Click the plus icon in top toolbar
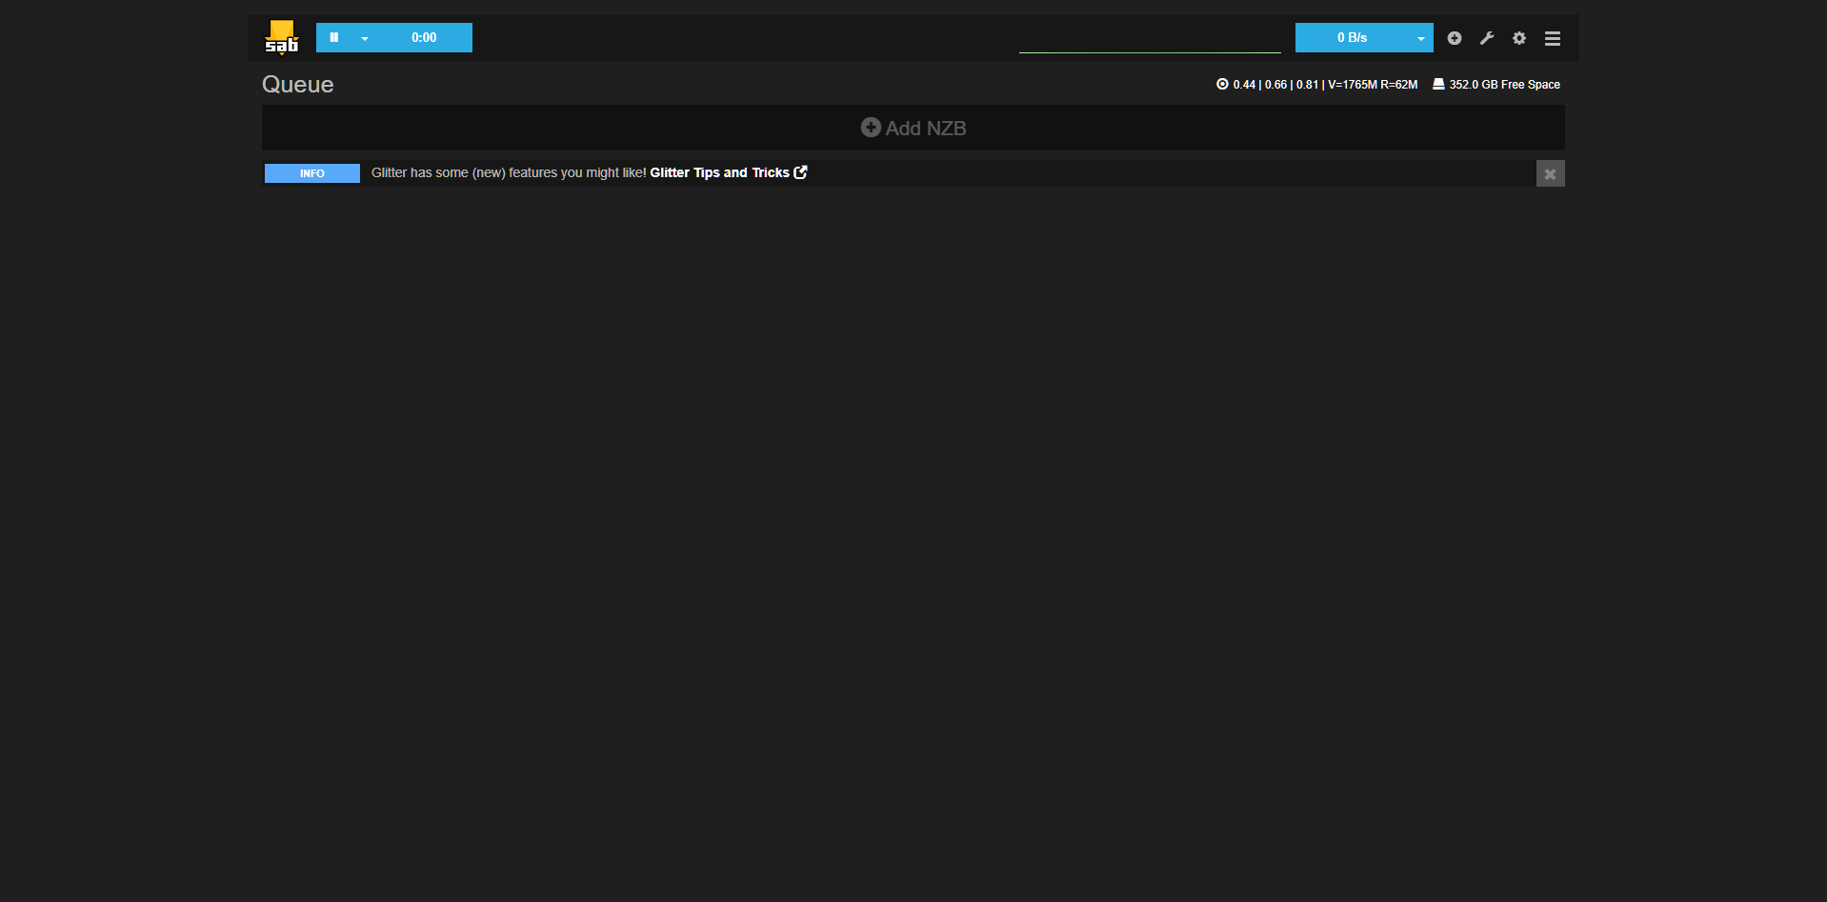Screen dimensions: 1827x902 [1455, 38]
